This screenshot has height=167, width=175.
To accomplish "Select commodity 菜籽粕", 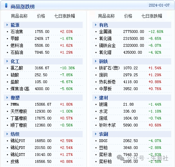I will (105, 161).
